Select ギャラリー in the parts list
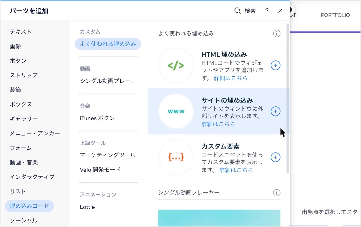The height and width of the screenshot is (227, 361). pos(24,119)
